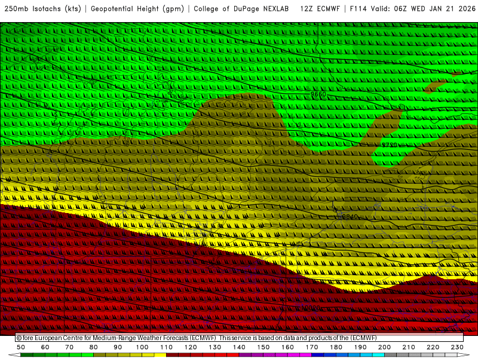Click the 120 value on the color scale
Screen dimensions: 478x358
click(x=191, y=347)
